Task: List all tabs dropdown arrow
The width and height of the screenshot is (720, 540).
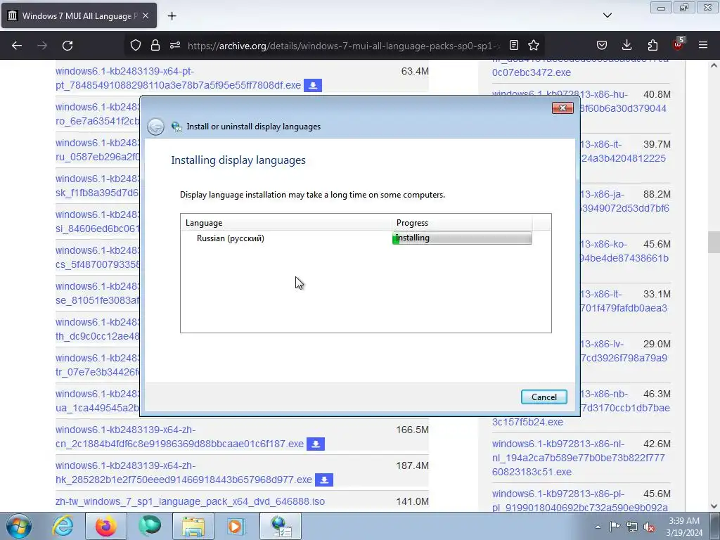Action: coord(607,15)
